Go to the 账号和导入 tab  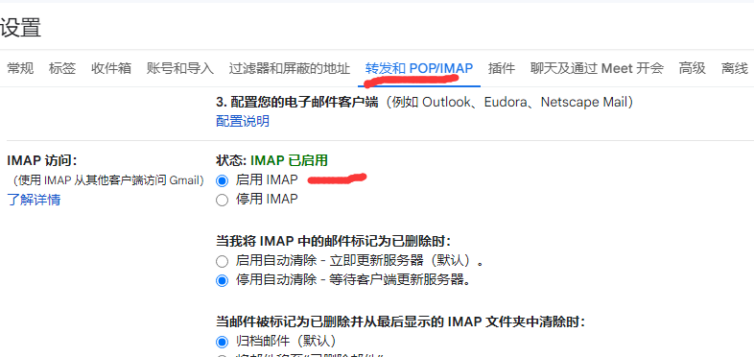[x=179, y=68]
